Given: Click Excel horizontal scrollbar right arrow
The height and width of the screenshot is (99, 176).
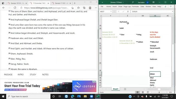Looking at the screenshot, I should (170, 89).
